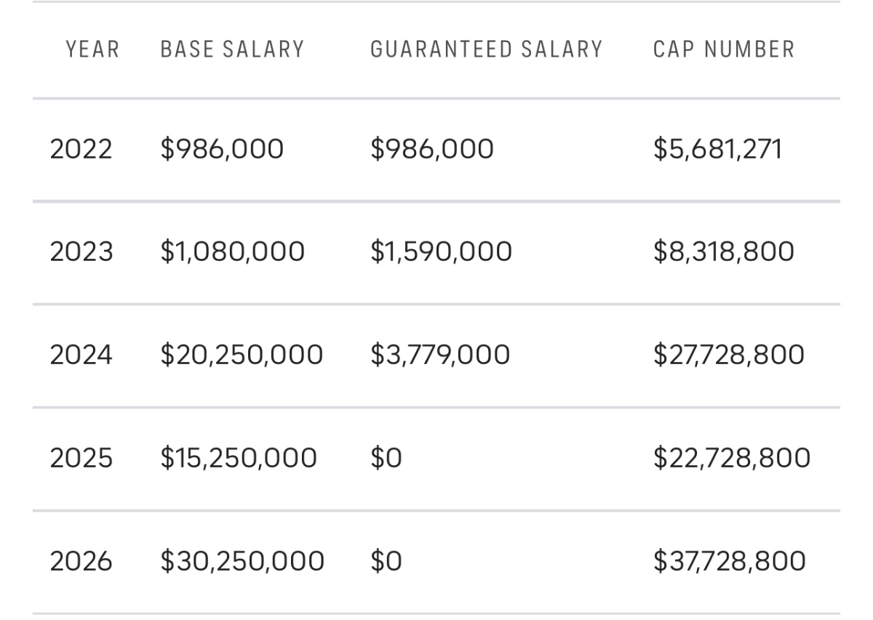
Task: Click the $37,728,800 cap number
Action: point(729,561)
